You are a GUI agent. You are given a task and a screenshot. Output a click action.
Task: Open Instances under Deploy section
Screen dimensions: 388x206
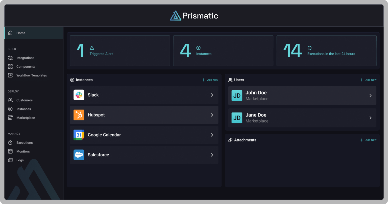click(23, 109)
